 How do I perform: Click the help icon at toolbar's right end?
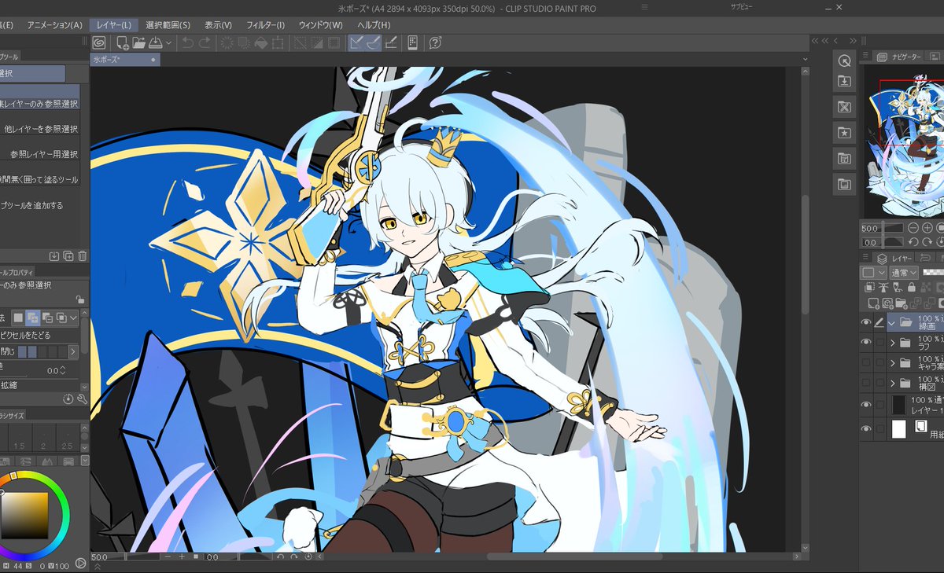tap(435, 42)
